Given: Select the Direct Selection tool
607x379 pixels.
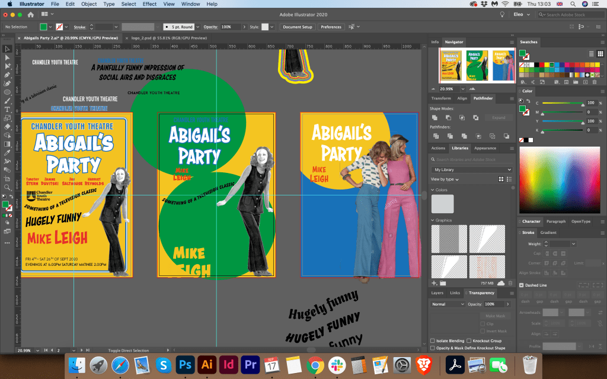Looking at the screenshot, I should (7, 57).
